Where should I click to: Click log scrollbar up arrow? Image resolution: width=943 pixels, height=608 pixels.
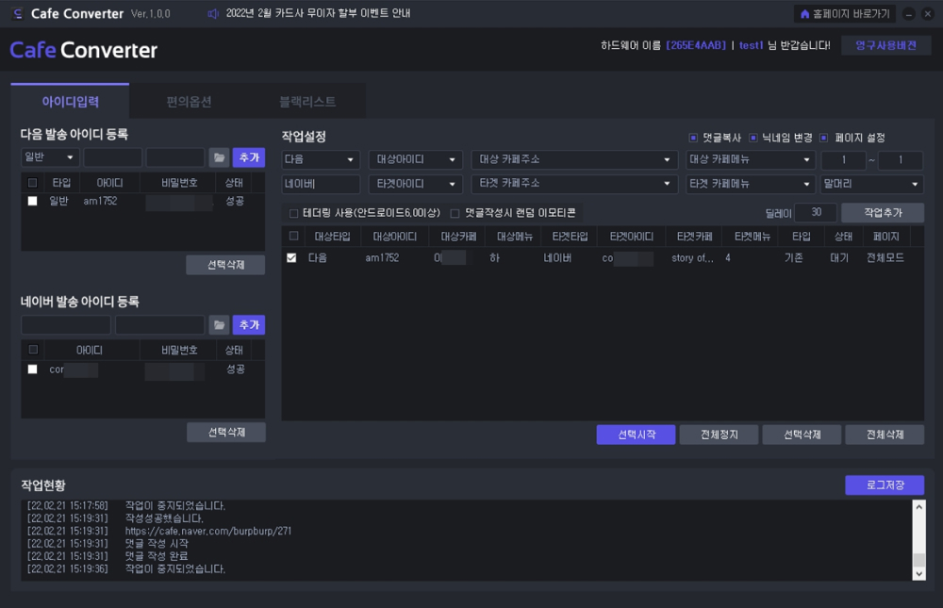[918, 506]
